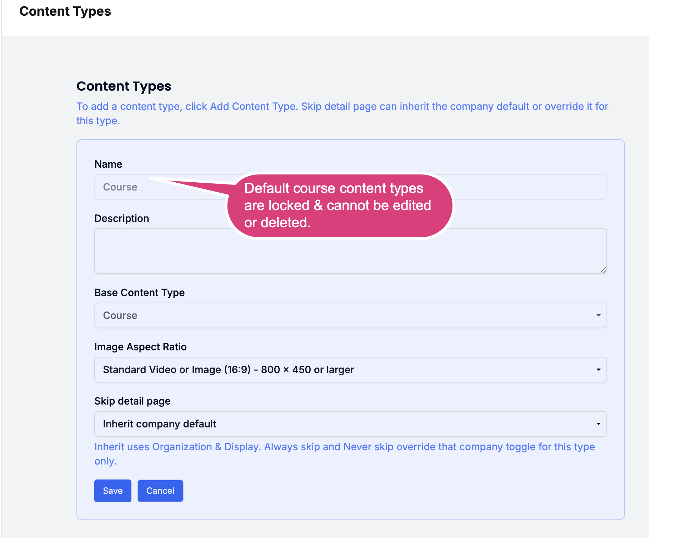Open the Skip detail page dropdown

pos(350,424)
